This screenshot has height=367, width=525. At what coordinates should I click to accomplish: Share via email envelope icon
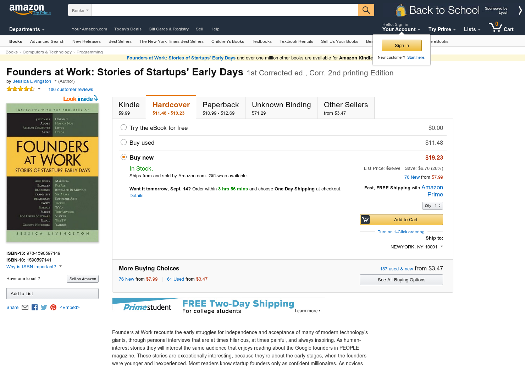click(x=25, y=308)
